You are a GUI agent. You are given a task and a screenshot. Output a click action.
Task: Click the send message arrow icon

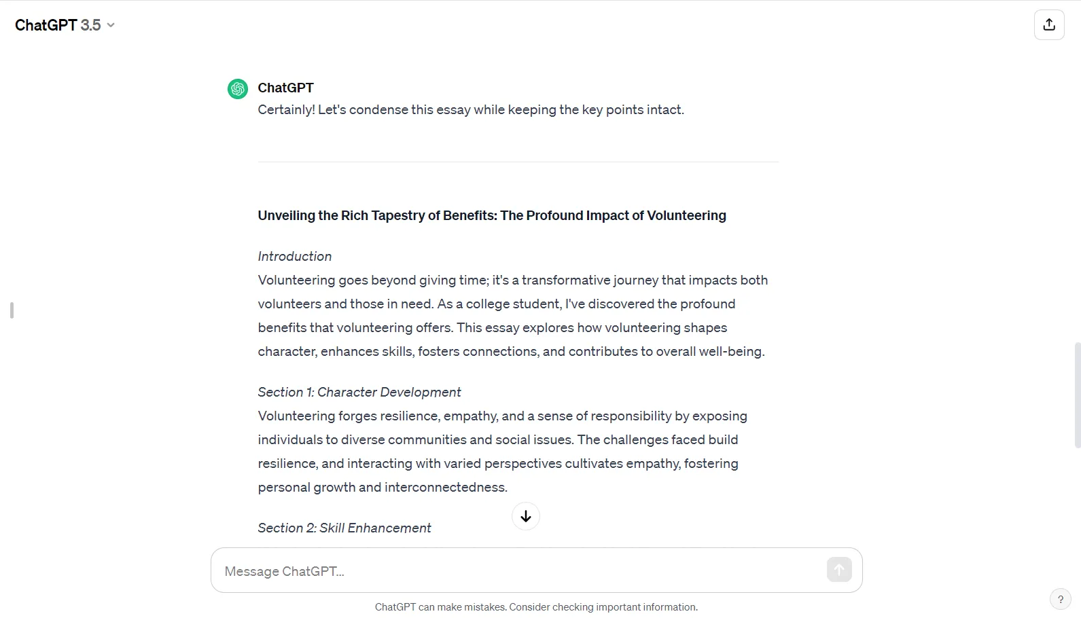(x=838, y=570)
